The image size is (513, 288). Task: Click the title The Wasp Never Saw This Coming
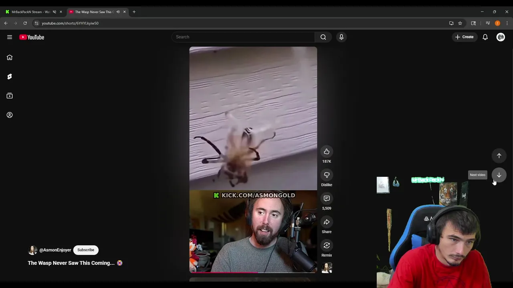click(x=71, y=263)
